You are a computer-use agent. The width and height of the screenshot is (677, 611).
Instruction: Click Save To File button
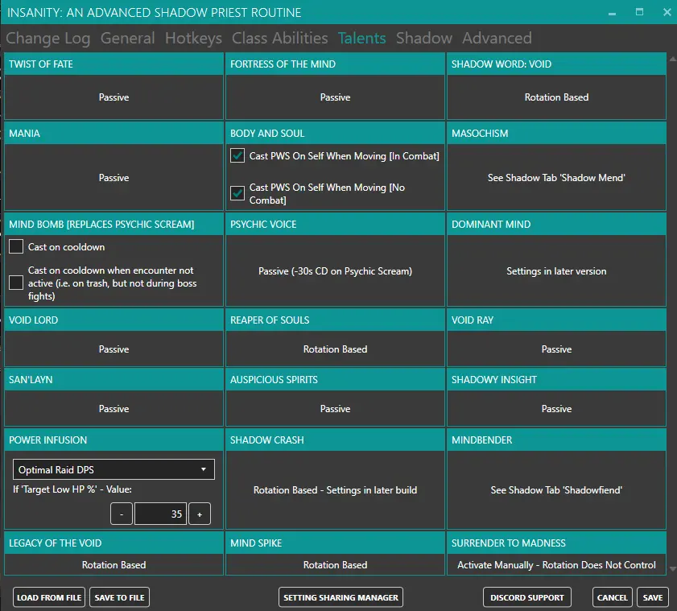tap(120, 597)
